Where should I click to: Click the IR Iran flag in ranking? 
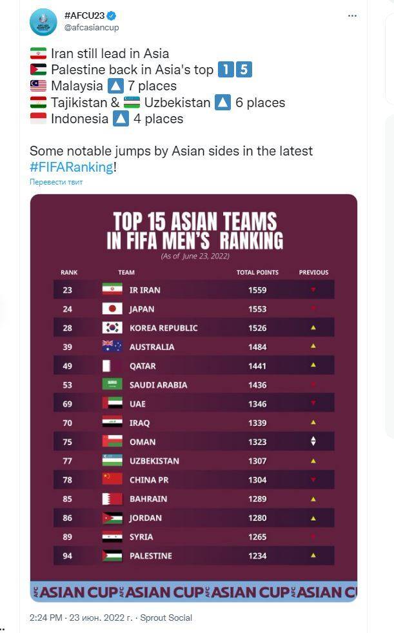tap(112, 290)
